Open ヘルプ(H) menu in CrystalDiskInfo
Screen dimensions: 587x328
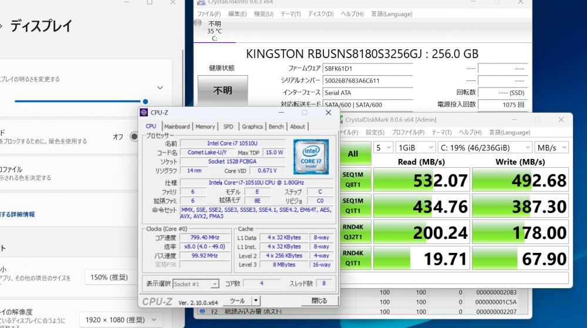(352, 14)
